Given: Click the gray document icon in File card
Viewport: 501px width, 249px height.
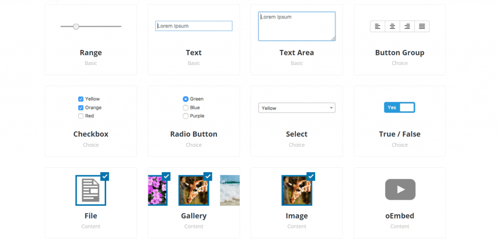Looking at the screenshot, I should 91,190.
